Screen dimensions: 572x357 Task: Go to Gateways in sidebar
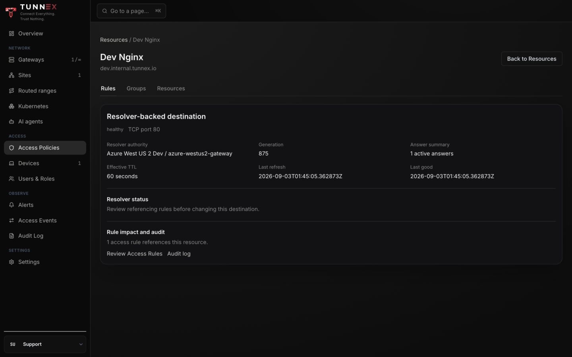pyautogui.click(x=45, y=60)
